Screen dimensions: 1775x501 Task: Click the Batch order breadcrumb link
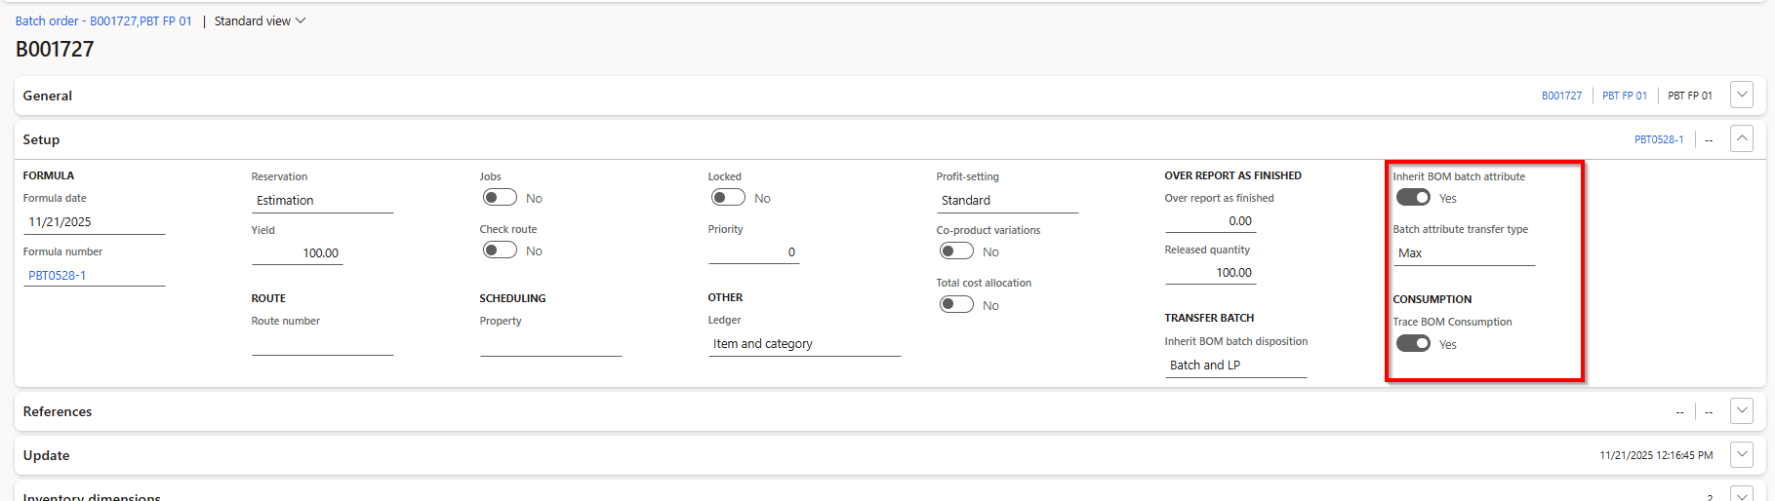coord(103,21)
